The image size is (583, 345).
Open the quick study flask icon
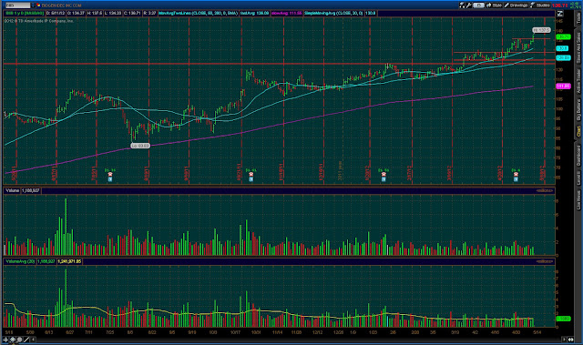pos(462,5)
